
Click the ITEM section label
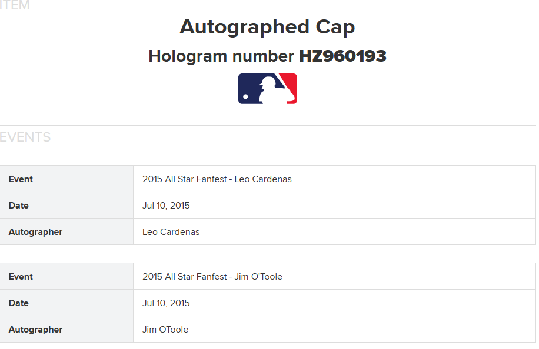tap(15, 5)
